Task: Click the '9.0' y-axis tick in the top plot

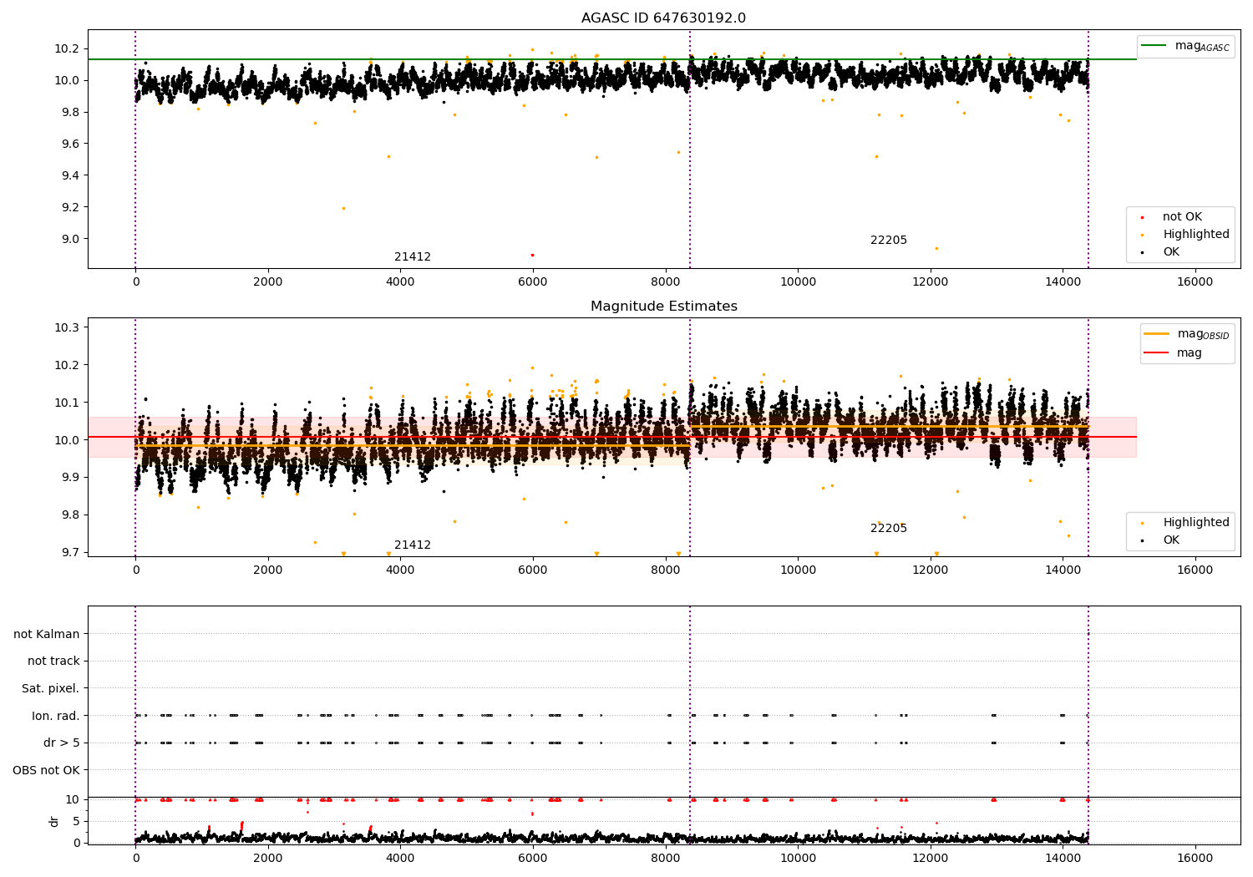Action: pyautogui.click(x=70, y=239)
